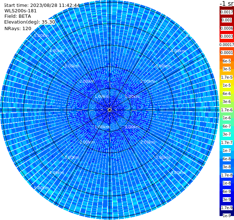Viewport: 234px width, 220px height.
Task: Select the 3e-5 colorbar value
Action: (x=227, y=69)
